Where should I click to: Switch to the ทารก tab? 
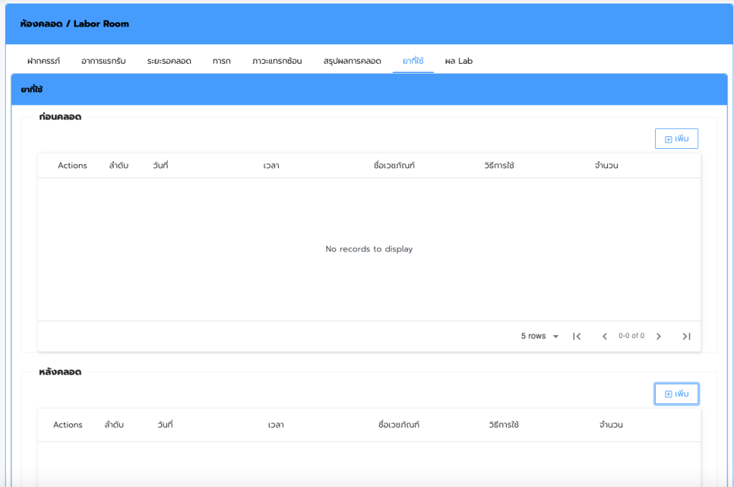tap(221, 61)
